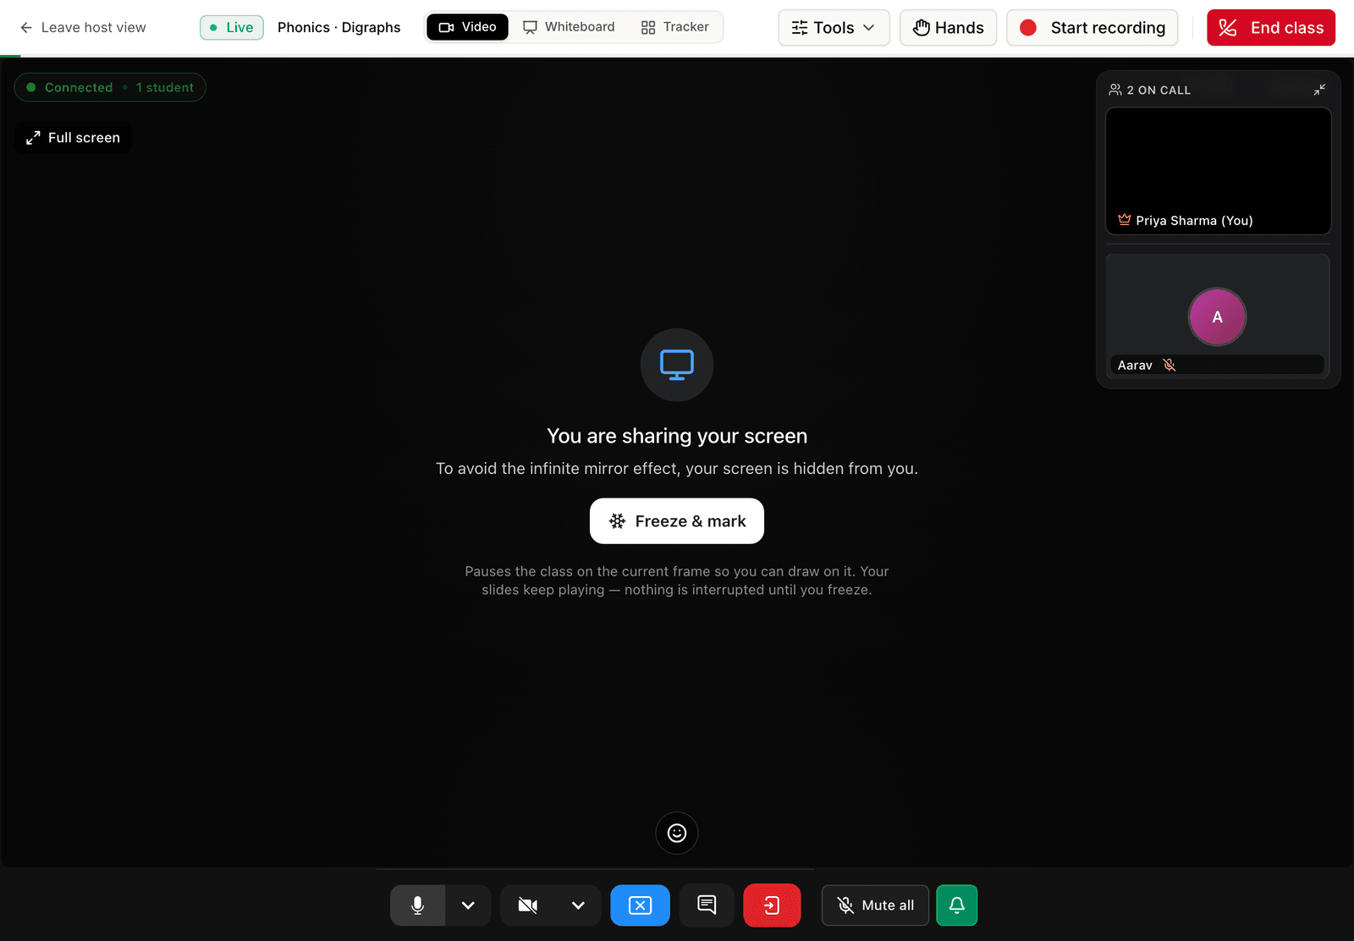Click the green bell notification icon

[x=957, y=905]
